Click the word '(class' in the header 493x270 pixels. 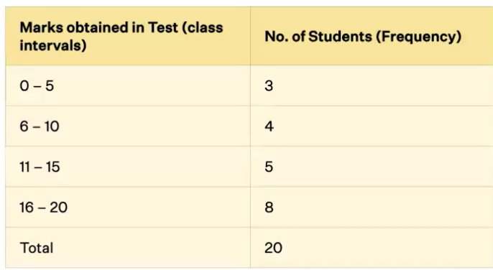tap(203, 28)
